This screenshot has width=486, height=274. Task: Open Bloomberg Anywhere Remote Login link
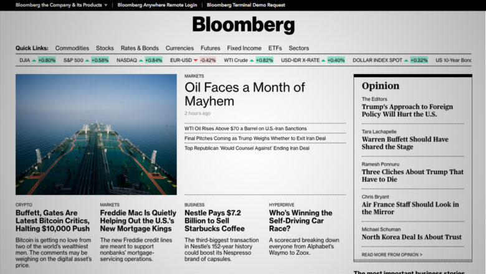(157, 5)
